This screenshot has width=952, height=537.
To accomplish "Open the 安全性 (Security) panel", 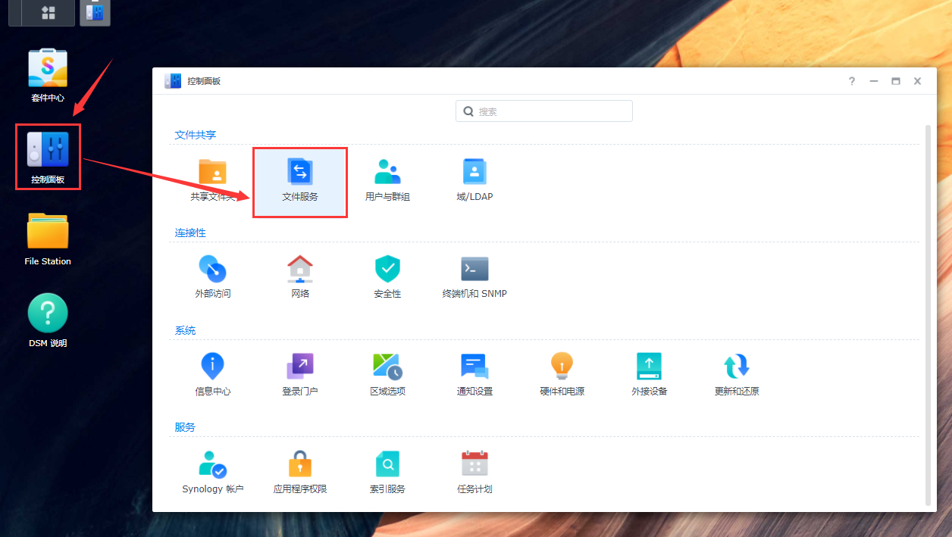I will pos(387,276).
